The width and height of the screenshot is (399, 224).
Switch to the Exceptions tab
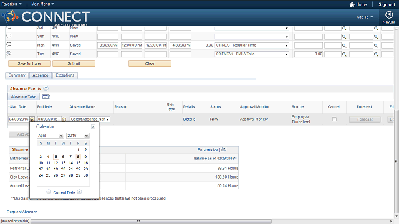65,75
